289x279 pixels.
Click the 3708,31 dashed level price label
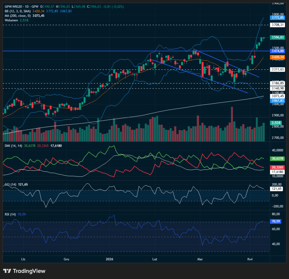click(x=277, y=25)
